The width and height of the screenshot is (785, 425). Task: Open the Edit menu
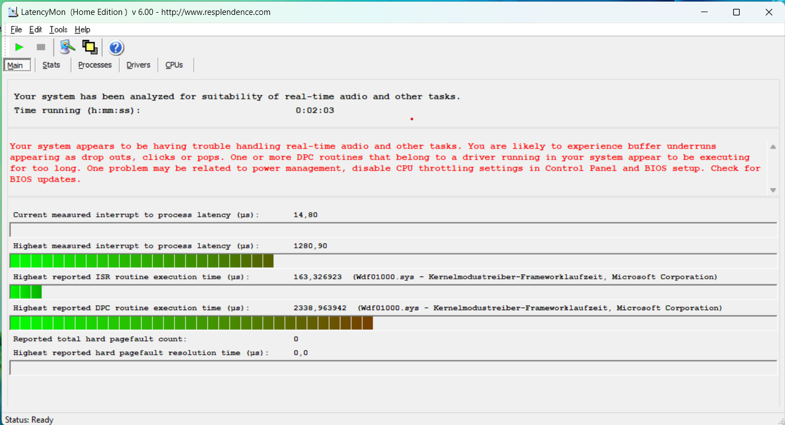(x=35, y=30)
